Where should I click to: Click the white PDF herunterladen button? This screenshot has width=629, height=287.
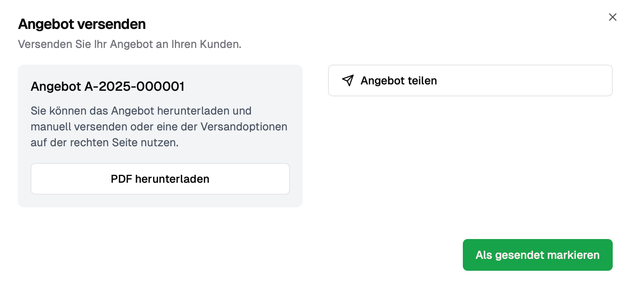click(x=160, y=179)
